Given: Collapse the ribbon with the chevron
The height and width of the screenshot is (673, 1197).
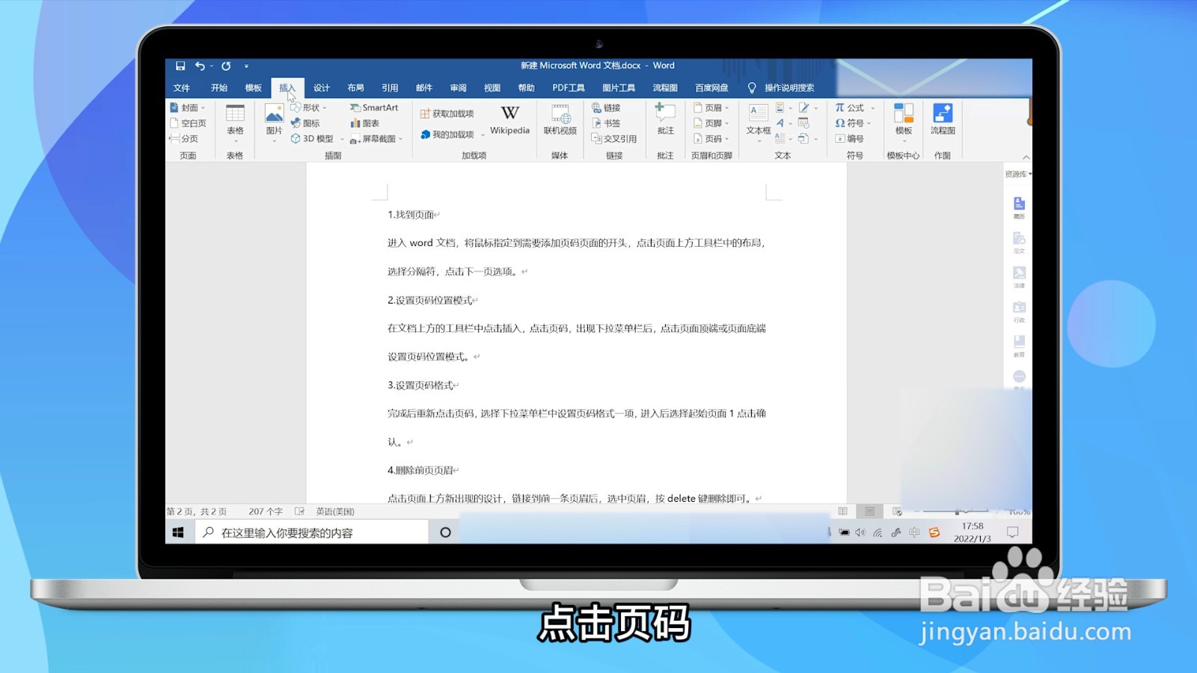Looking at the screenshot, I should point(1026,157).
